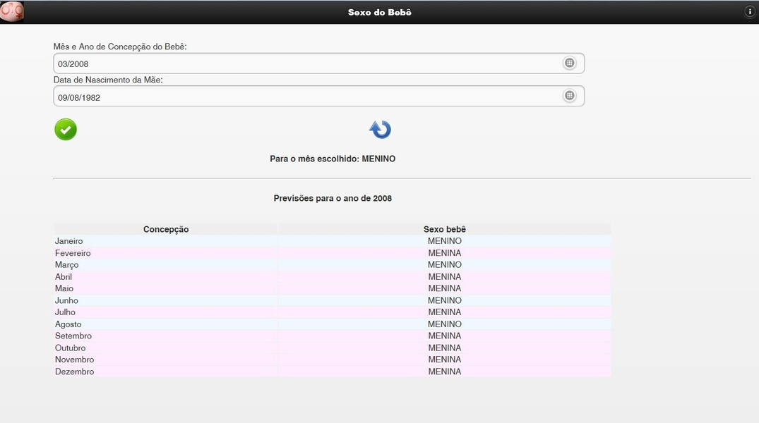The width and height of the screenshot is (759, 423).
Task: Select the Dezembro row
Action: (332, 372)
